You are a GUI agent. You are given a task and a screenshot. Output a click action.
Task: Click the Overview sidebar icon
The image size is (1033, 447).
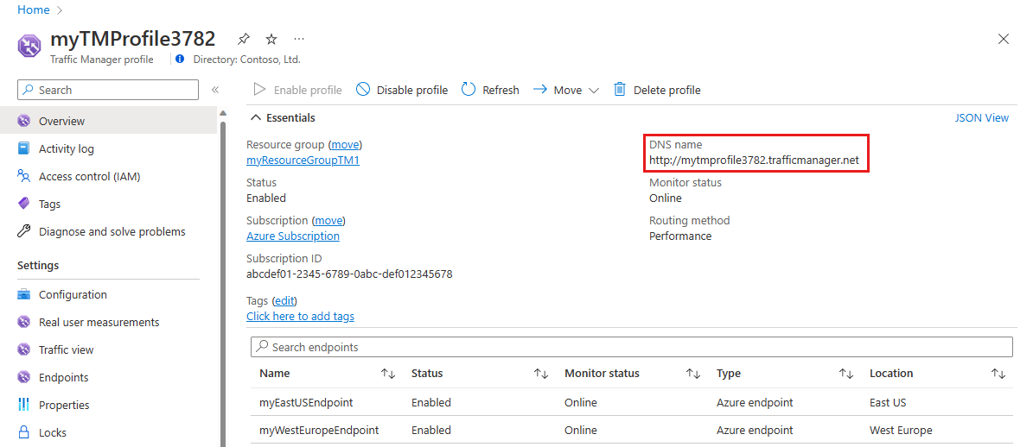point(24,121)
